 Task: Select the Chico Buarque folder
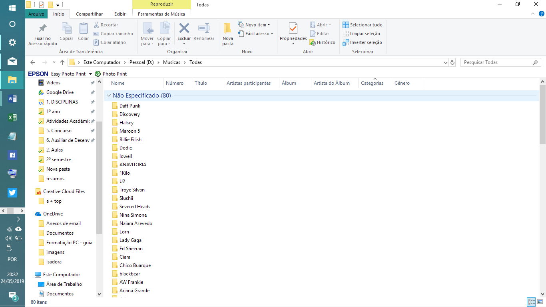[x=135, y=265]
